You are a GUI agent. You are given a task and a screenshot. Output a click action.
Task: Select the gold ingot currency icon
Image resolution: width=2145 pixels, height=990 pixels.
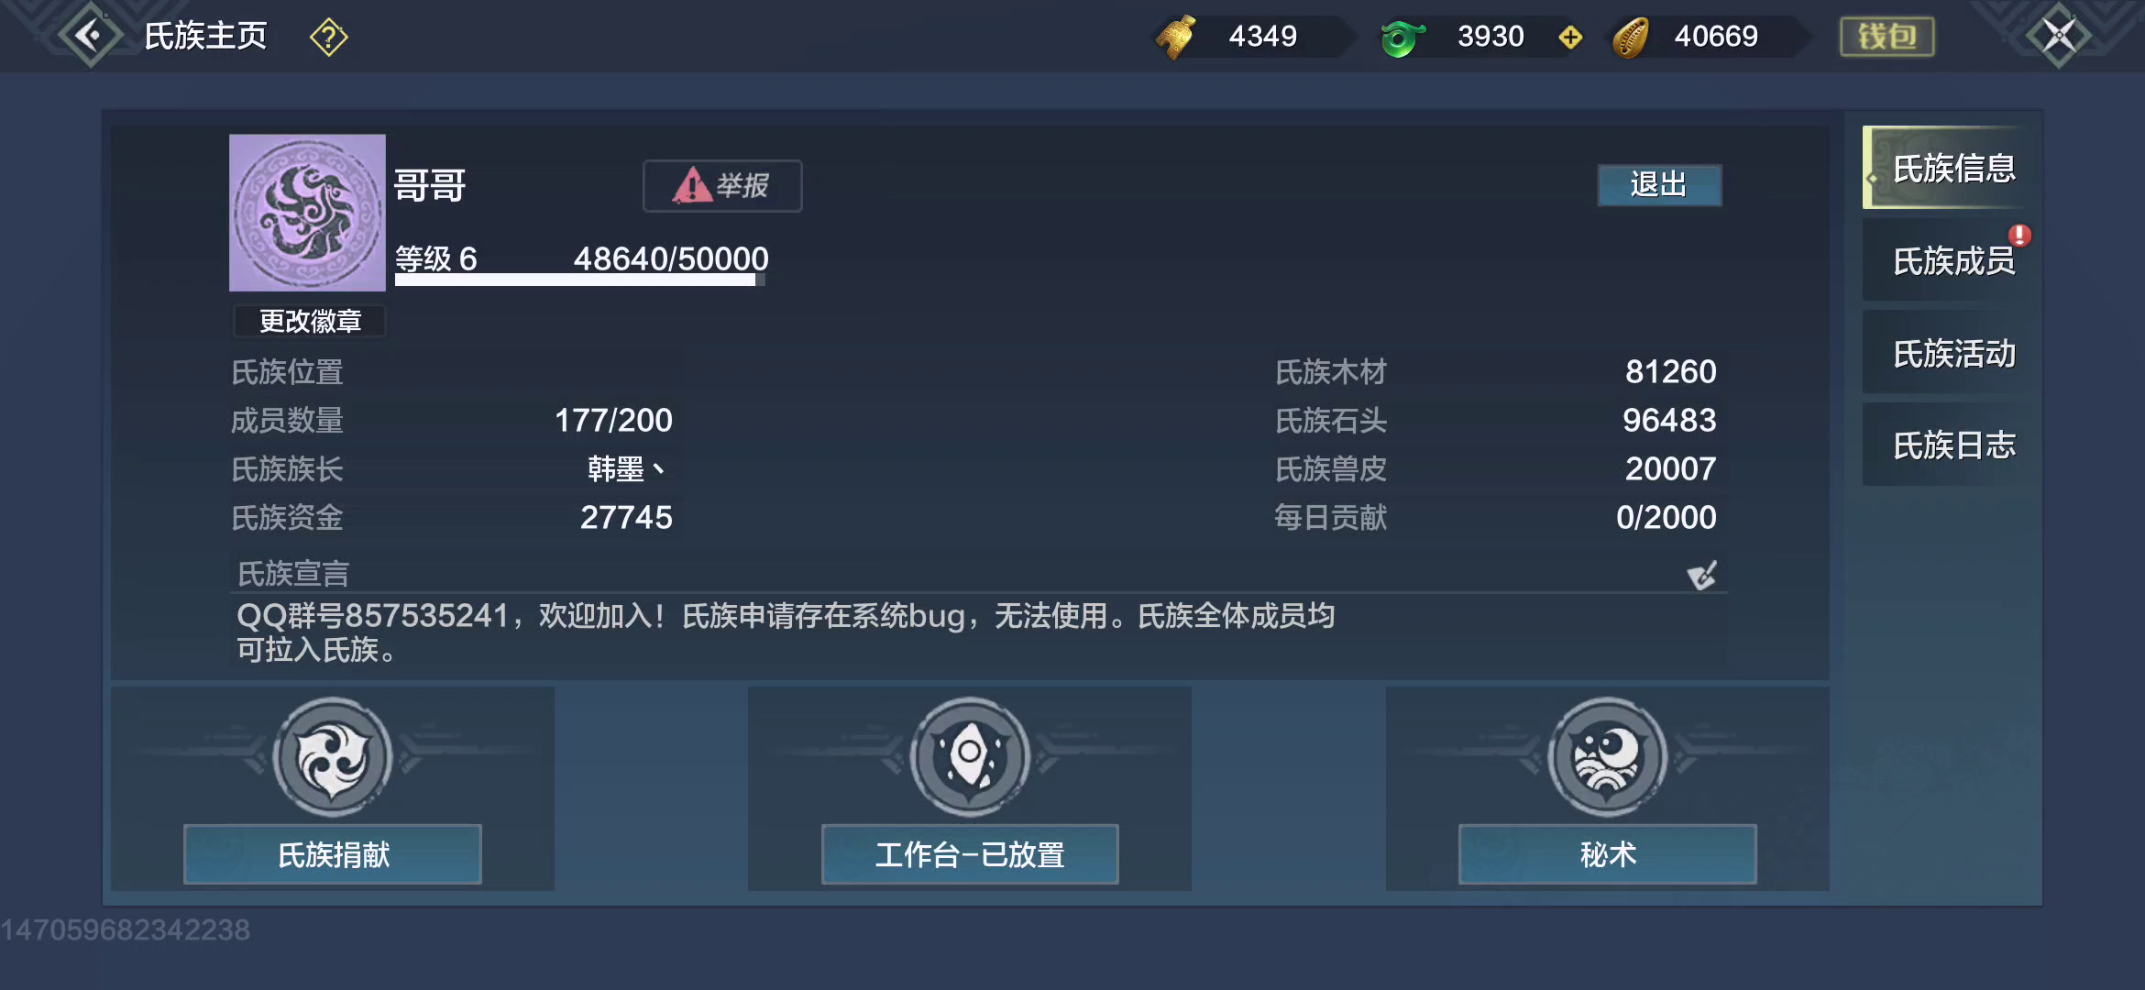pyautogui.click(x=1176, y=37)
